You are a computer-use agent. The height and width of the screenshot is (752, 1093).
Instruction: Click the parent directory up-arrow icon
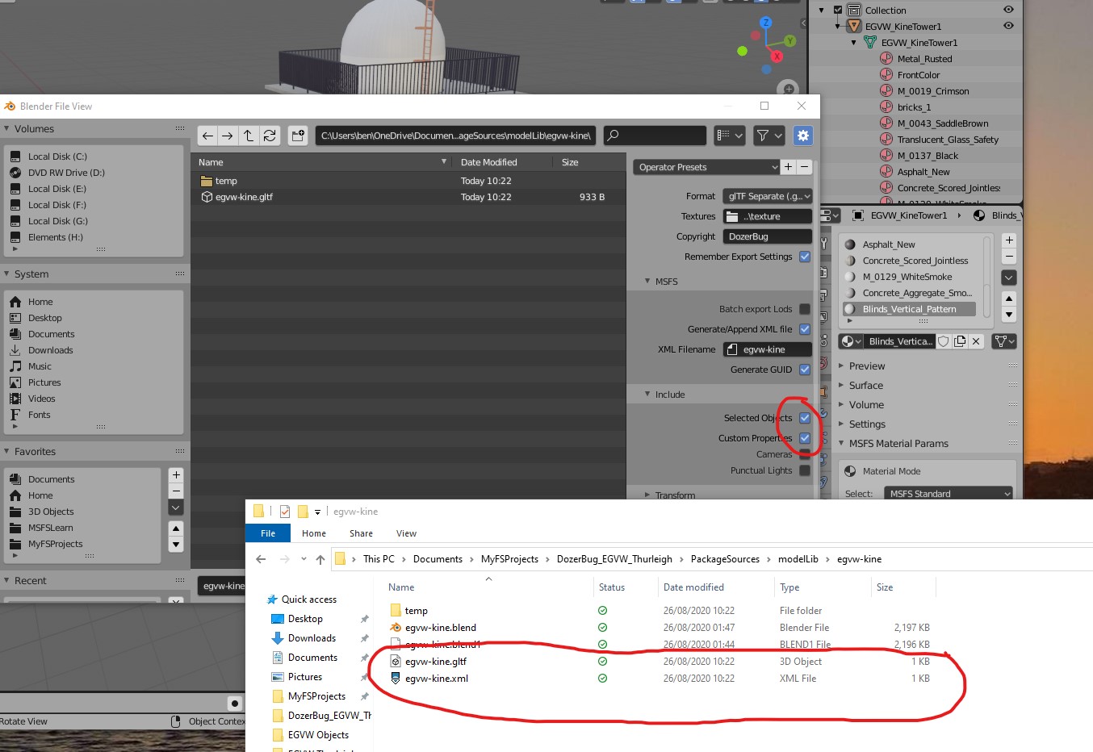click(249, 136)
